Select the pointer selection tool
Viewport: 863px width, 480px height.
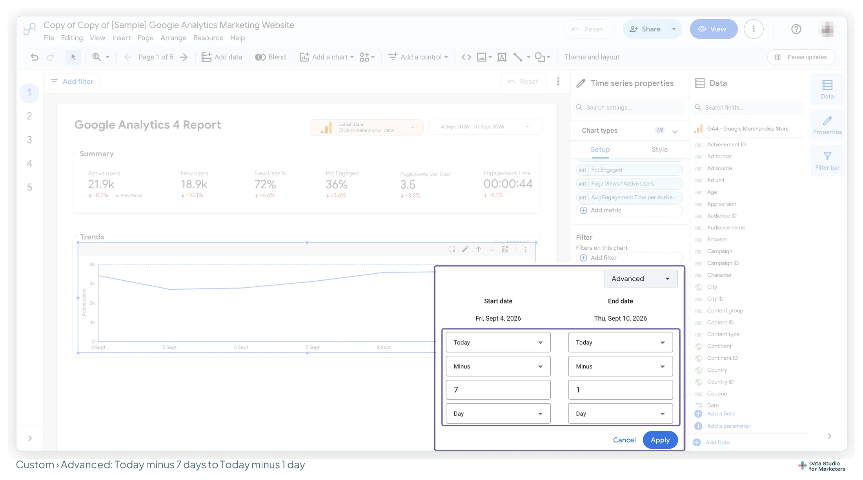pyautogui.click(x=73, y=57)
